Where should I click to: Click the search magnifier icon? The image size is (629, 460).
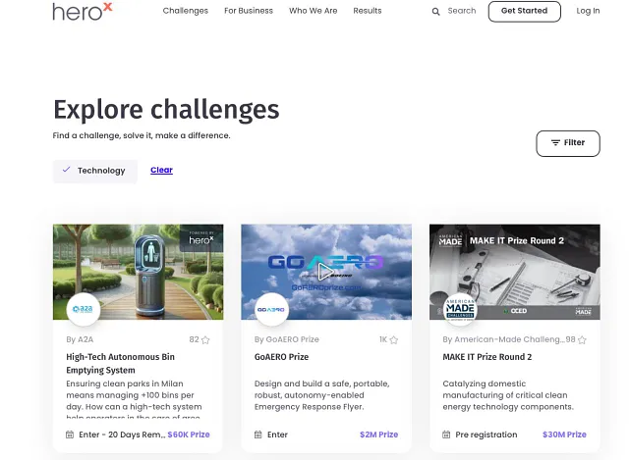(435, 12)
